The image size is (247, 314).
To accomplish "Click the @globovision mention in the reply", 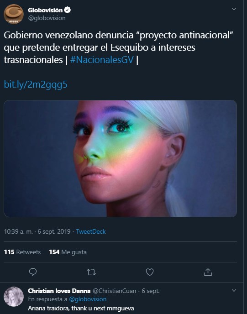I will 88,299.
